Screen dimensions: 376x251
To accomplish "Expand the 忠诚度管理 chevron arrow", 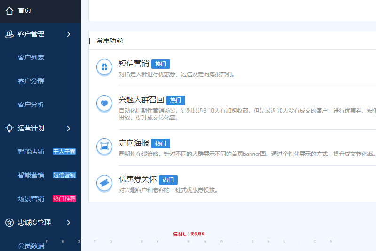I will pyautogui.click(x=69, y=222).
